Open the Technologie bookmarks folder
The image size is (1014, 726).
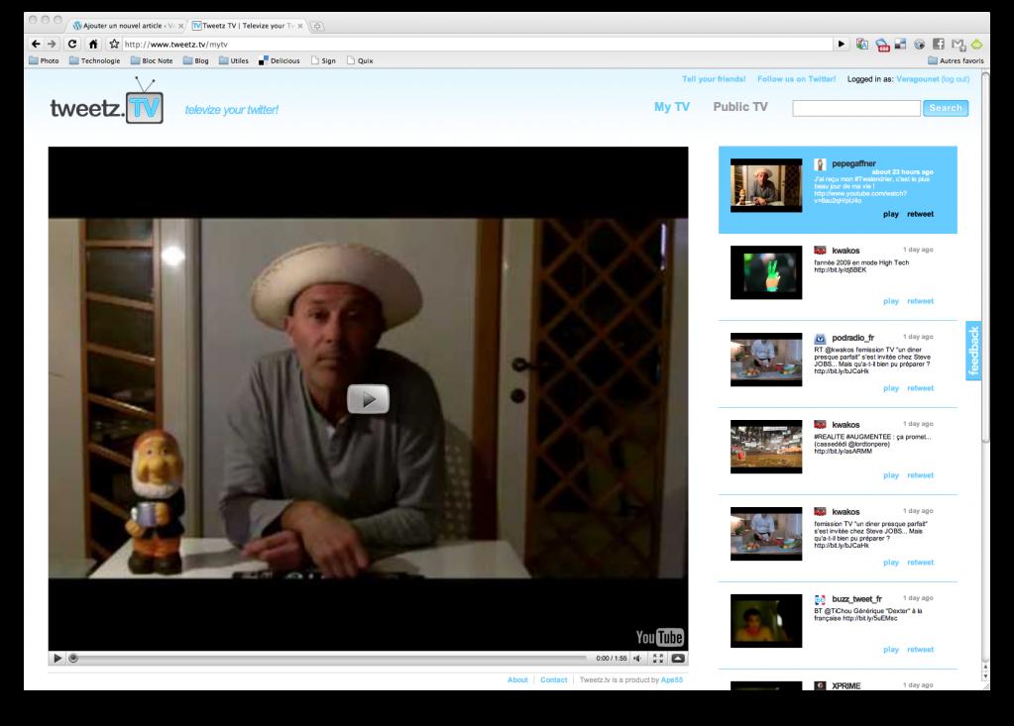pyautogui.click(x=95, y=60)
